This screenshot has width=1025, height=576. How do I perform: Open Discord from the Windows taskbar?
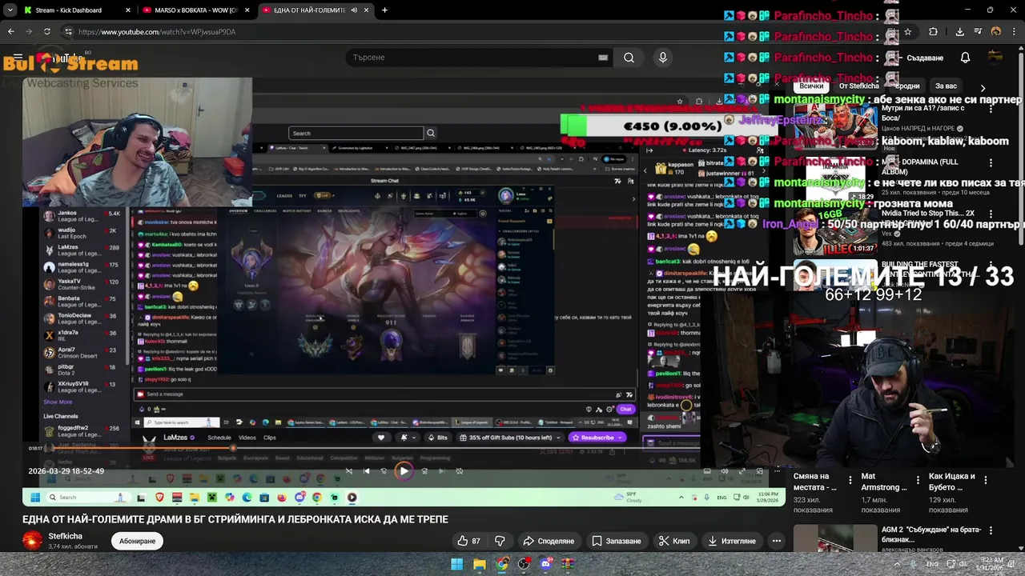(x=546, y=564)
